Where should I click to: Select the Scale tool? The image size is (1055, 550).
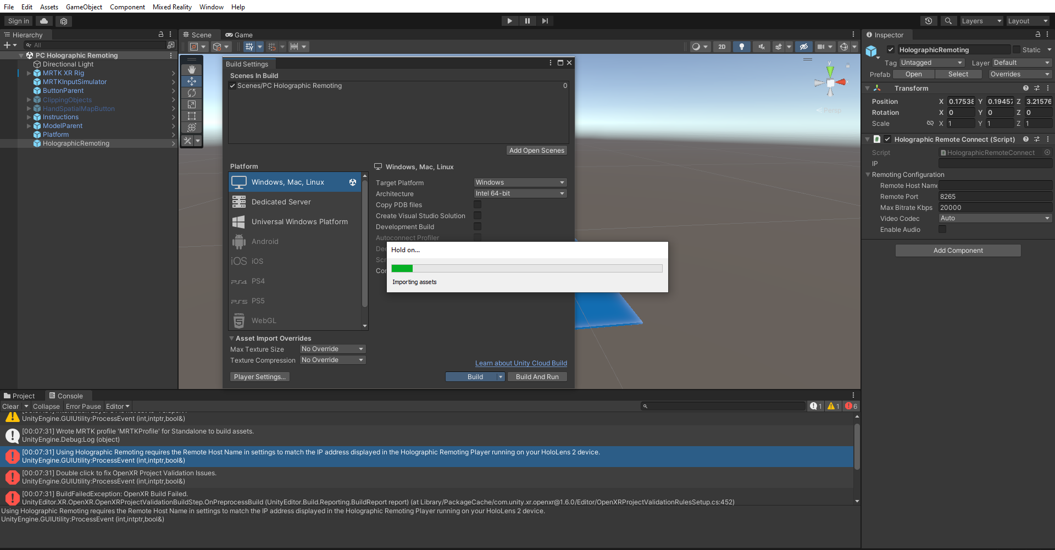(191, 104)
